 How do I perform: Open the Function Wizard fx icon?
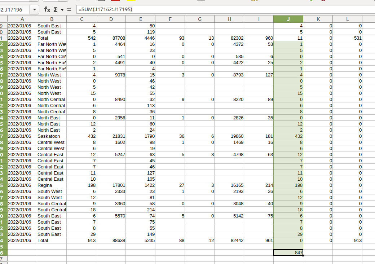pos(47,9)
